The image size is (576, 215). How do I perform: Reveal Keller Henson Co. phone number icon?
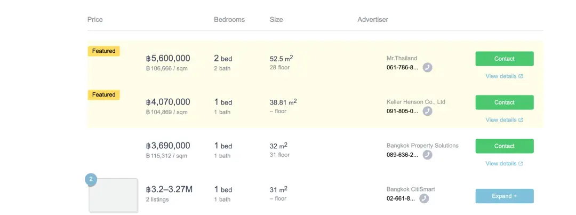(427, 112)
